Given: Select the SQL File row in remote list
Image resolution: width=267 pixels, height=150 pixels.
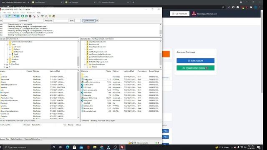Looking at the screenshot, I should click(121, 111).
